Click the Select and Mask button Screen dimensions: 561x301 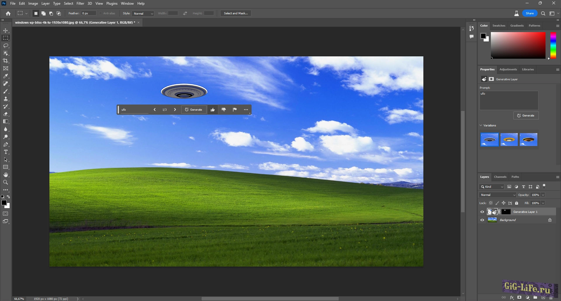click(x=236, y=13)
